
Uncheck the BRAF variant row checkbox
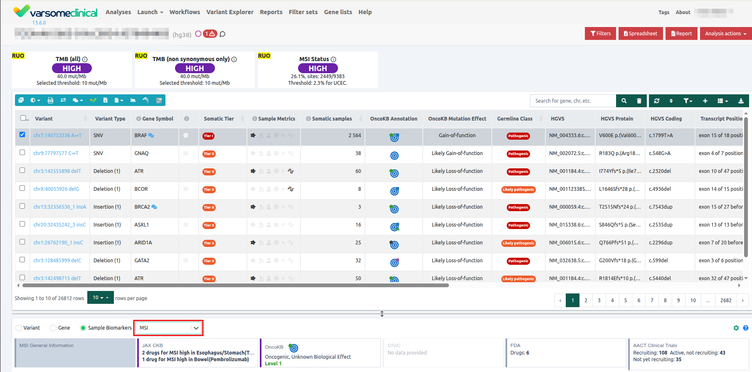22,135
